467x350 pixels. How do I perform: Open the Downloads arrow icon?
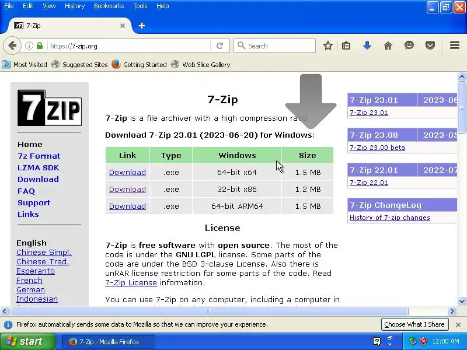(367, 46)
